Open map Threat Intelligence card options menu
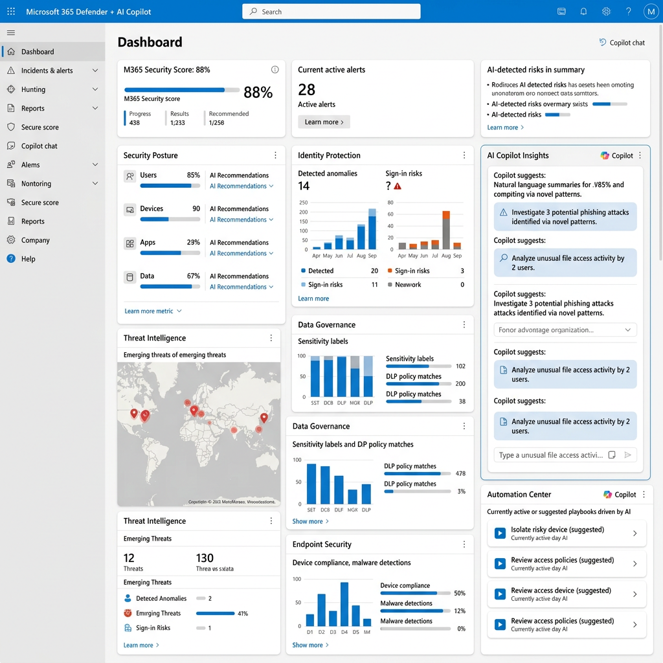 click(271, 338)
